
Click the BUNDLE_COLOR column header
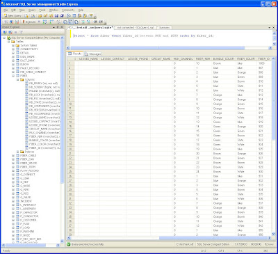(x=223, y=59)
